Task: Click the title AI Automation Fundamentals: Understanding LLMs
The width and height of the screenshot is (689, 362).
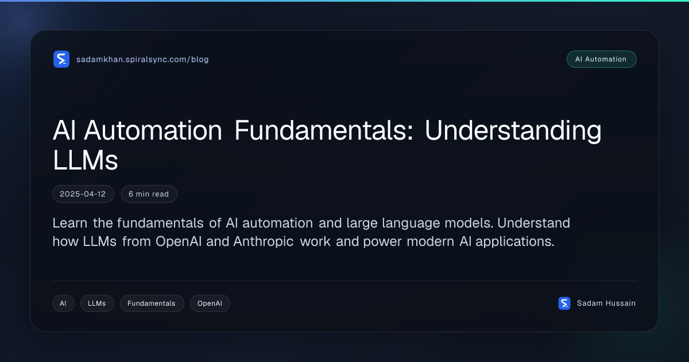Action: pyautogui.click(x=327, y=145)
